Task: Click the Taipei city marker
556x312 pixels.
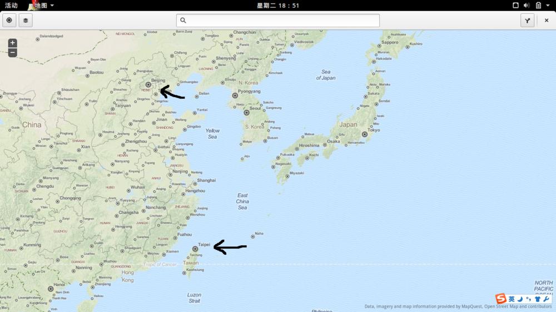Action: coord(195,249)
